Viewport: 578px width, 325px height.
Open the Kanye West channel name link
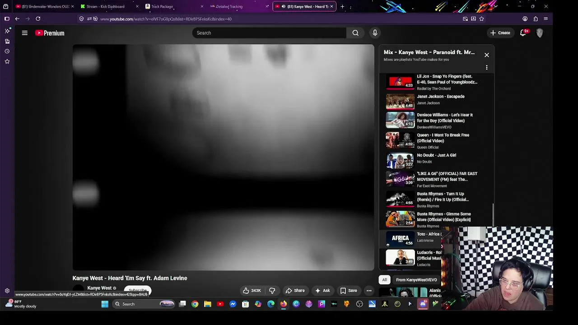[x=99, y=288]
